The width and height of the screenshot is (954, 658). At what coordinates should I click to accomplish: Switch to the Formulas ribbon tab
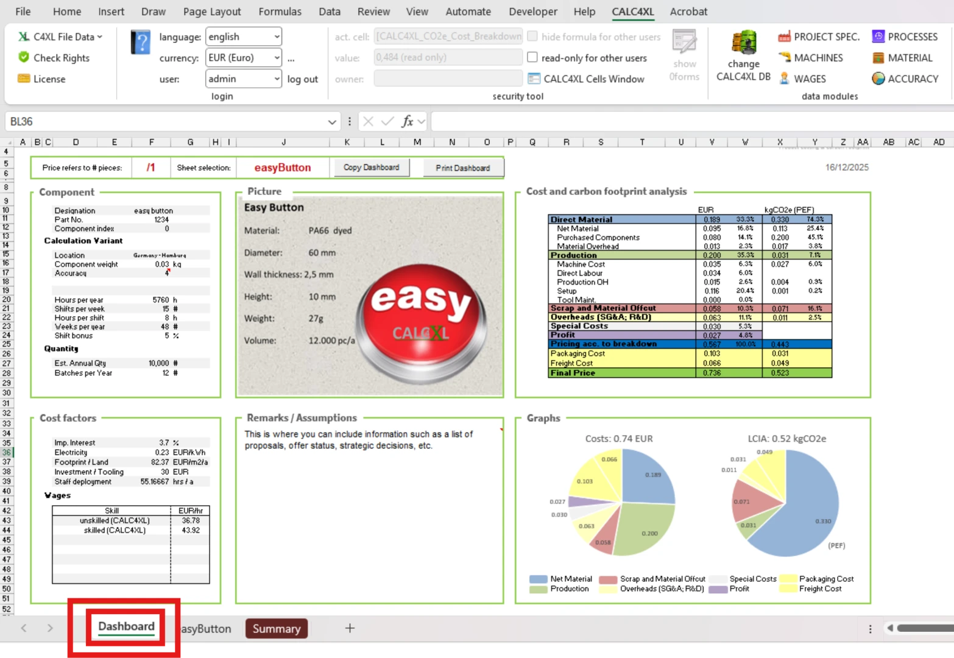click(x=280, y=12)
